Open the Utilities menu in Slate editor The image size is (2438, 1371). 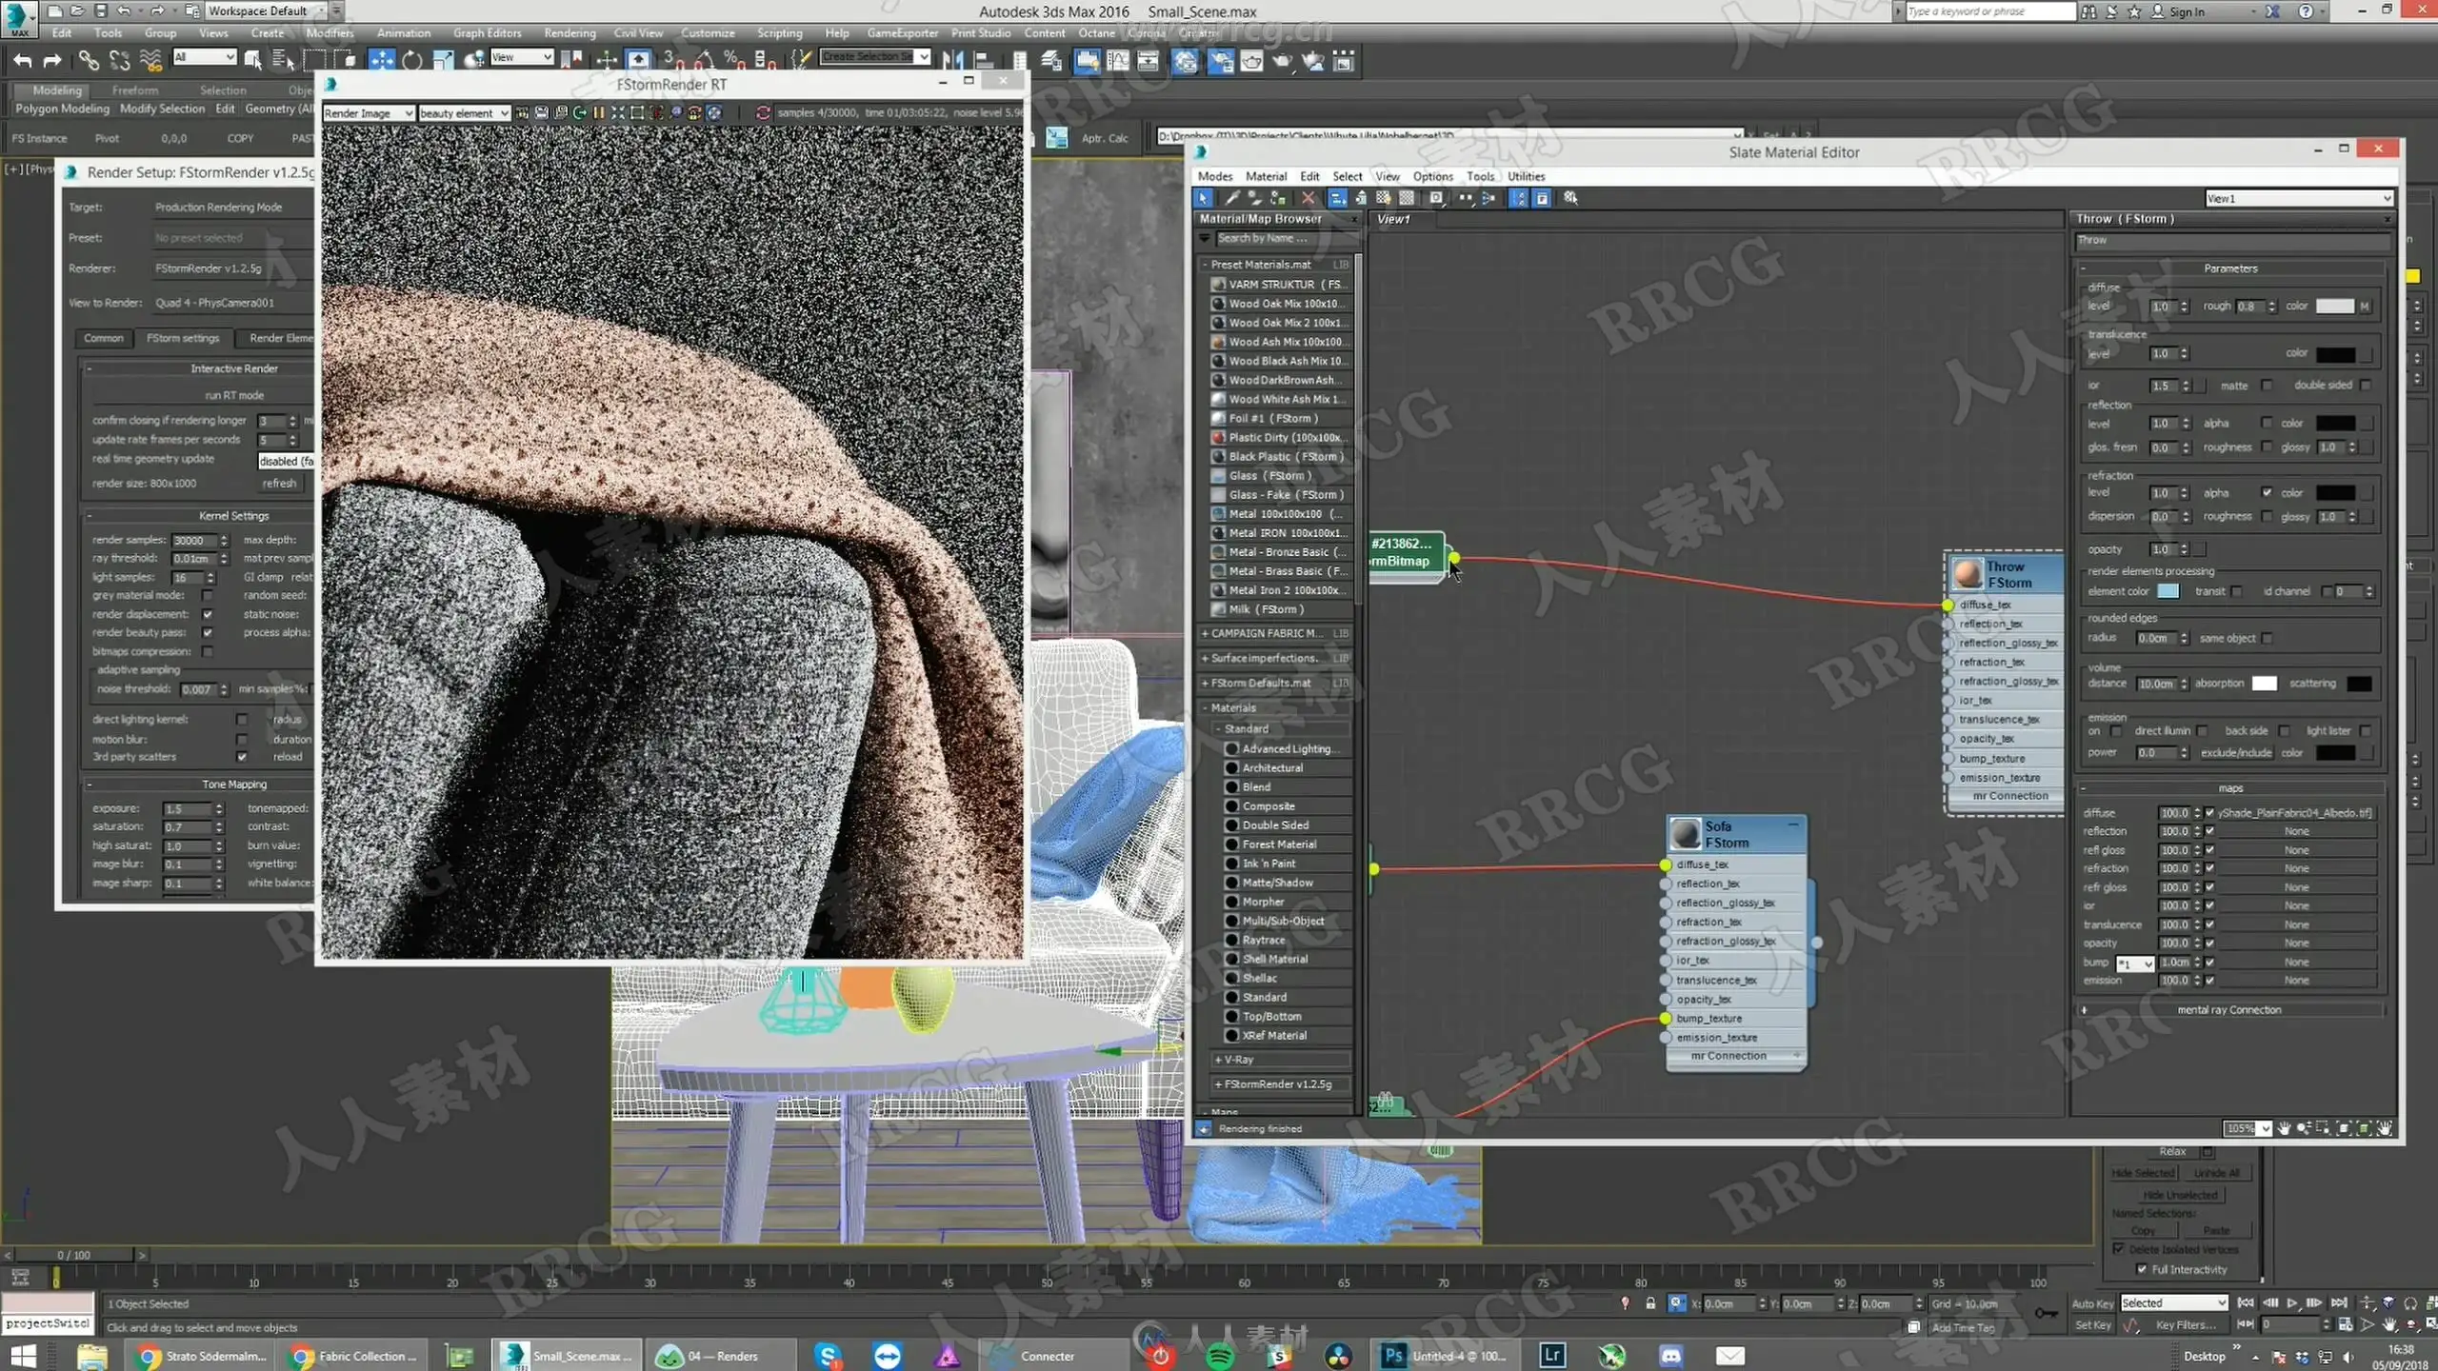click(1526, 176)
